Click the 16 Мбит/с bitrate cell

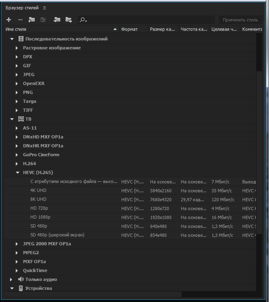[222, 217]
